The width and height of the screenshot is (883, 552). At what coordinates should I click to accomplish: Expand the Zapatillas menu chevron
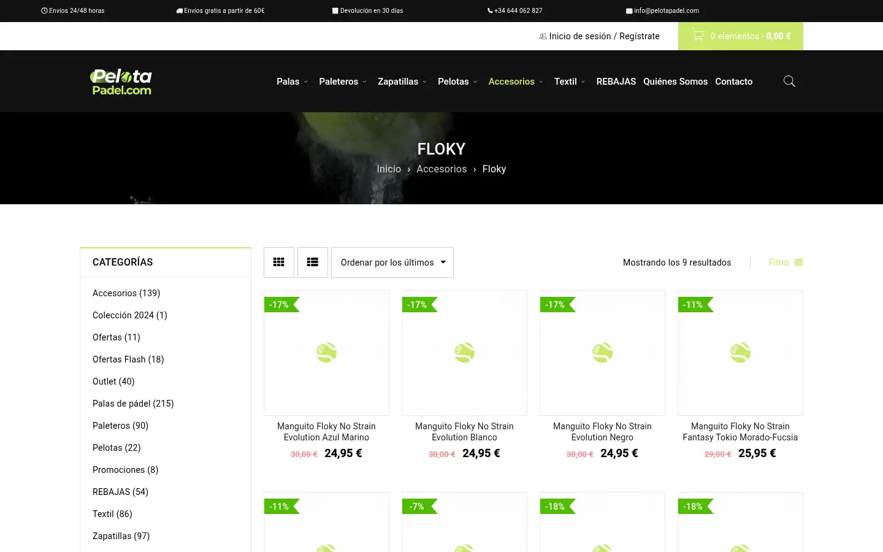pyautogui.click(x=424, y=82)
